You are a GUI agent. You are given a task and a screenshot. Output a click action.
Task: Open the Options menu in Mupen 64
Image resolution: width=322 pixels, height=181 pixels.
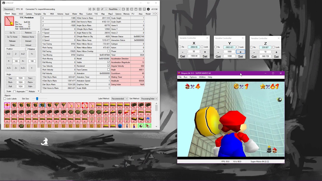[193, 77]
